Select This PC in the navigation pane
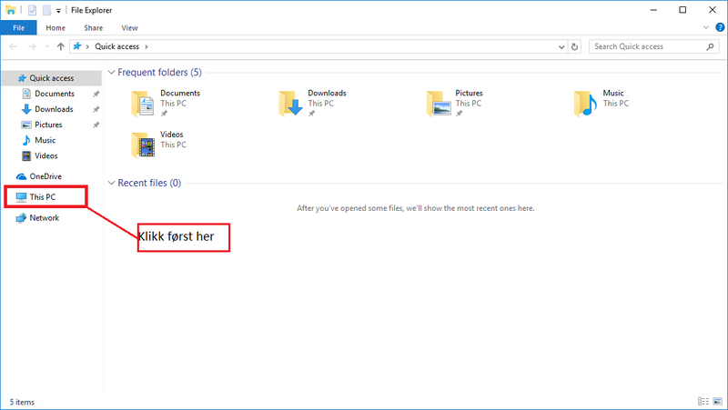The width and height of the screenshot is (728, 410). 42,197
